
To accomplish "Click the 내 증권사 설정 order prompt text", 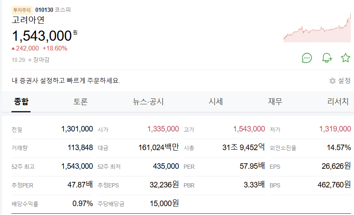I will click(x=66, y=81).
